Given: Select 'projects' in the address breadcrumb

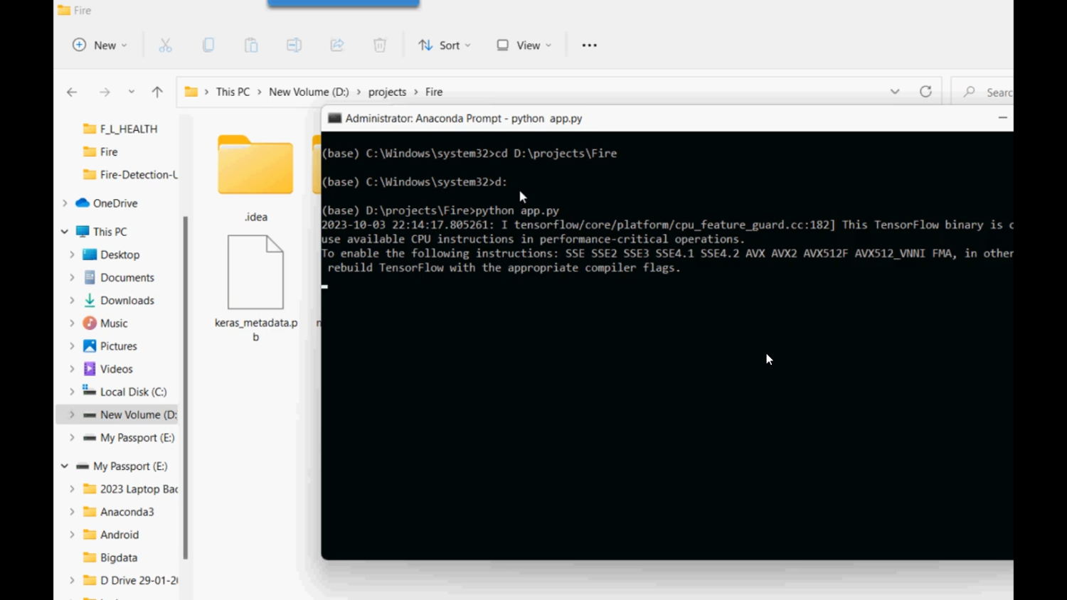Looking at the screenshot, I should 387,92.
